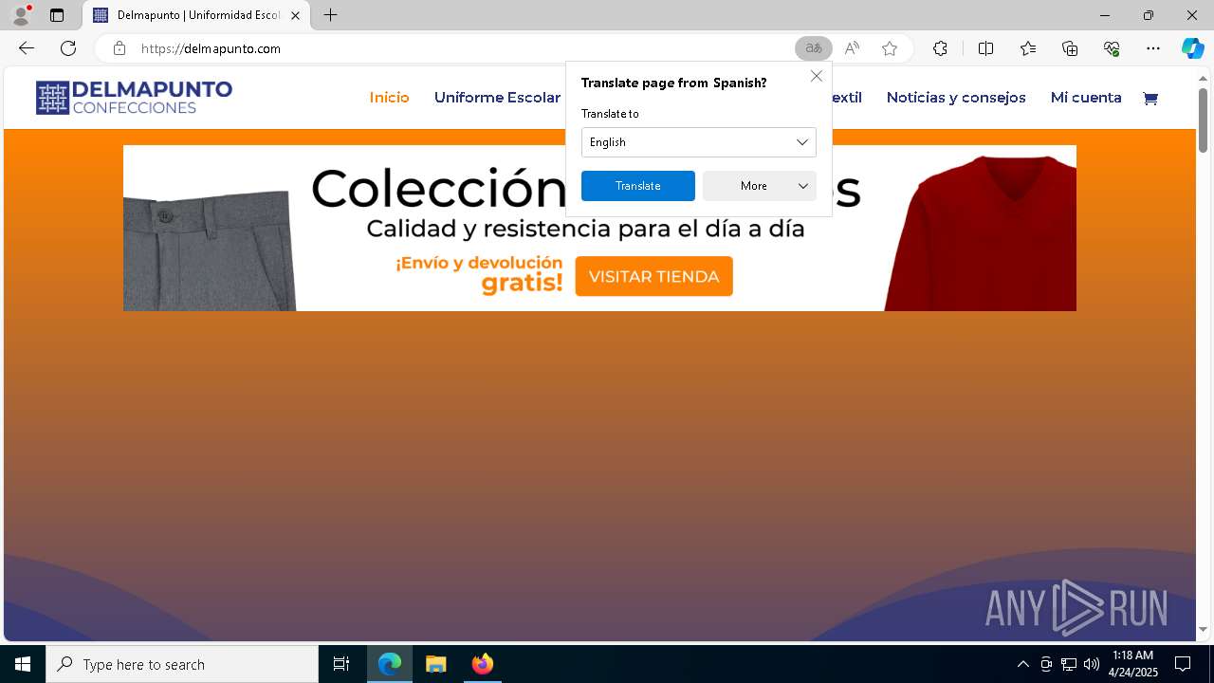This screenshot has height=683, width=1214.
Task: Click the browser back arrow
Action: [27, 48]
